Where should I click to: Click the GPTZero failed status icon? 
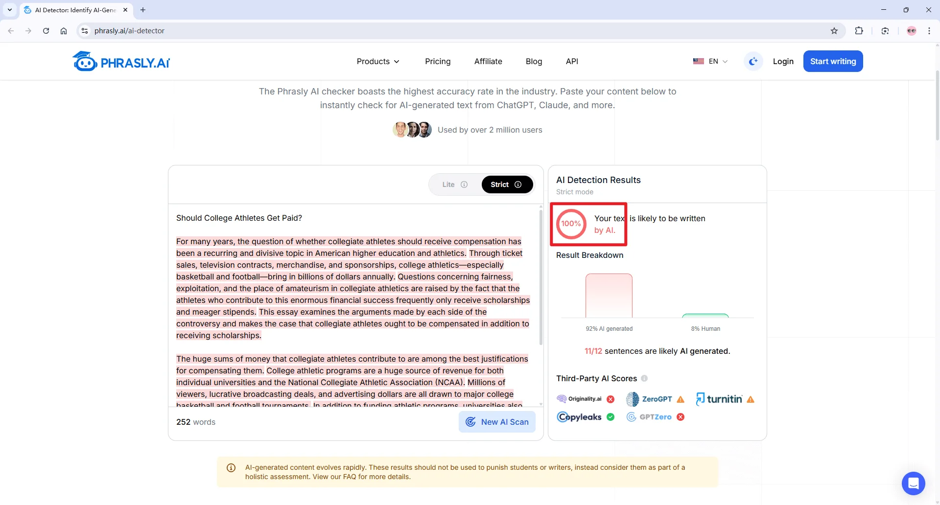pyautogui.click(x=681, y=417)
